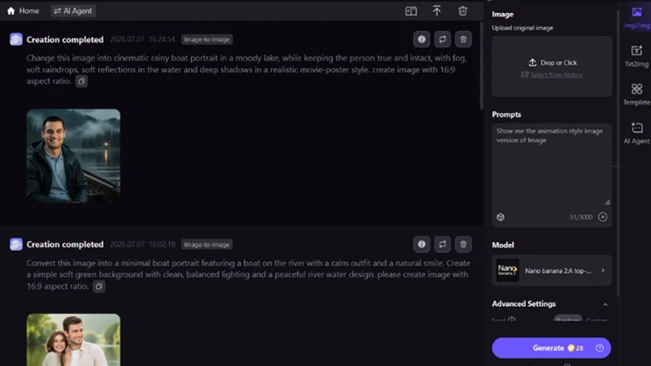The width and height of the screenshot is (651, 366).
Task: Open the Template tab in sidebar
Action: coord(636,94)
